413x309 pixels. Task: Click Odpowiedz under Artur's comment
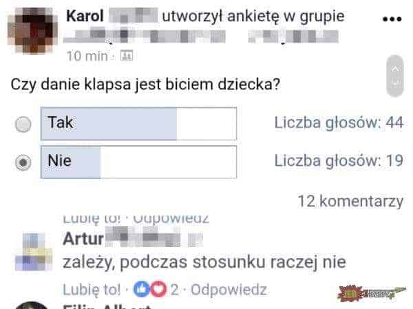[229, 290]
